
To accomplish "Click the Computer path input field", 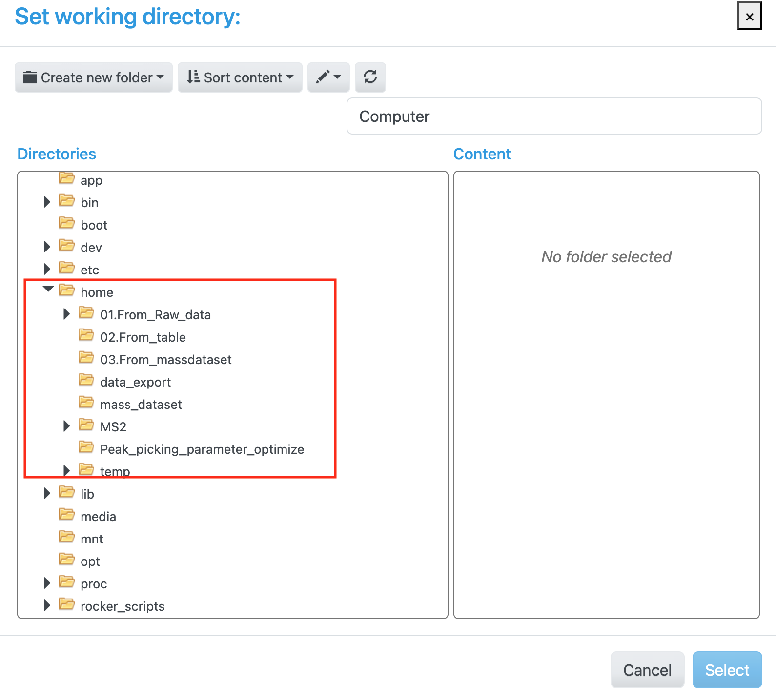I will (x=554, y=116).
